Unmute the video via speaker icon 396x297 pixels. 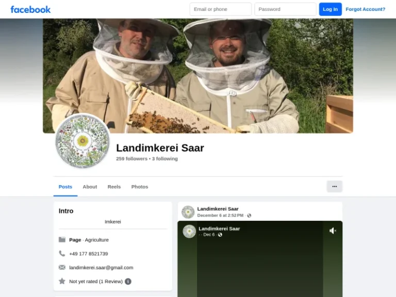[333, 230]
